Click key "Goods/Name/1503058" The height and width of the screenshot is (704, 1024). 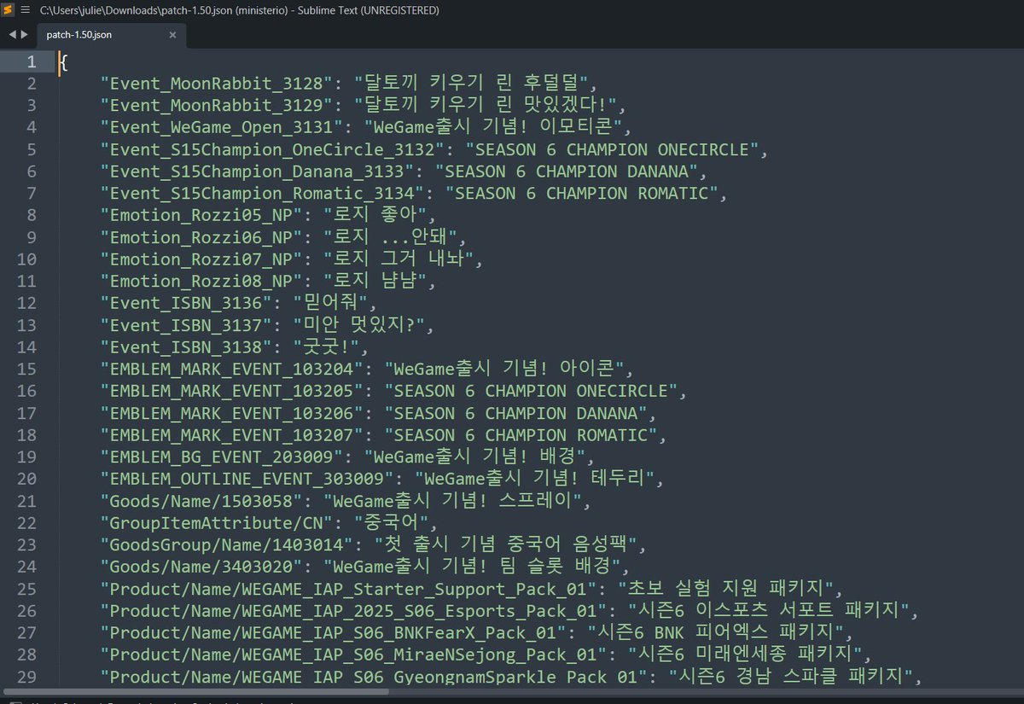point(201,501)
